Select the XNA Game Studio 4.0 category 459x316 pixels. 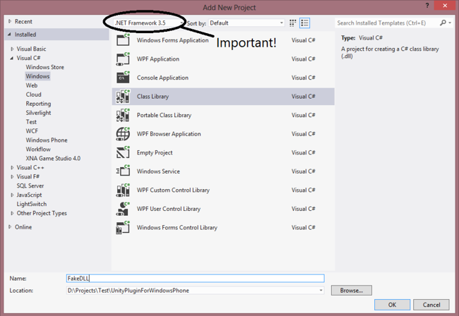coord(53,158)
